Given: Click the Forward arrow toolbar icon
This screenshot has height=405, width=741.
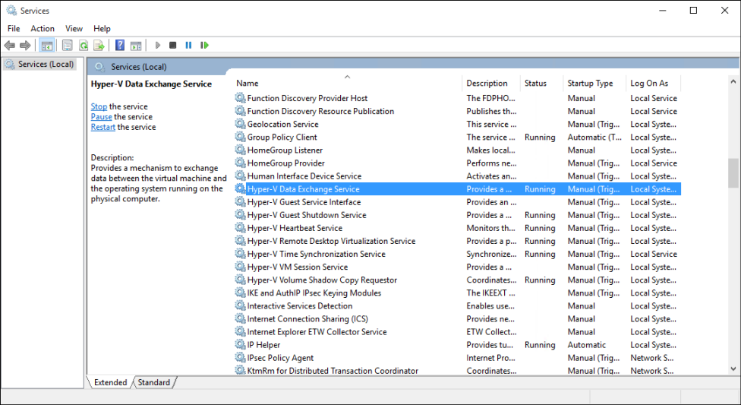Looking at the screenshot, I should pyautogui.click(x=25, y=46).
